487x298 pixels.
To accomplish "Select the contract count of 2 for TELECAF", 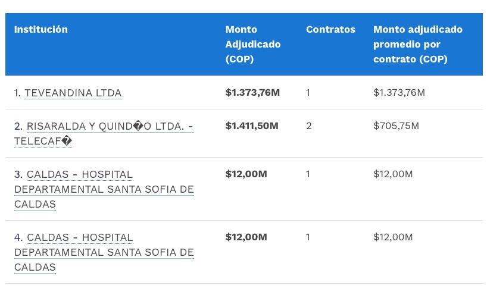I will 308,126.
